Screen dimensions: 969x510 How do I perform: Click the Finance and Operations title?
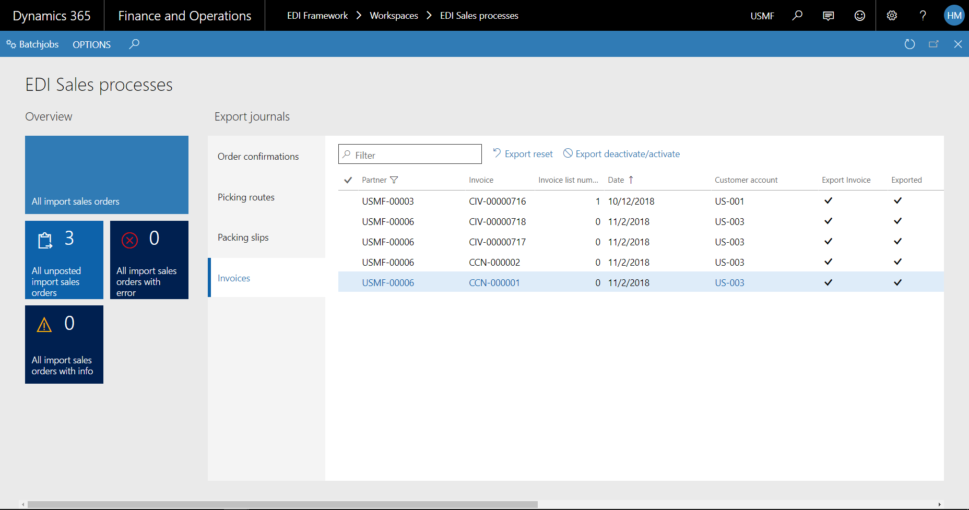pyautogui.click(x=185, y=16)
